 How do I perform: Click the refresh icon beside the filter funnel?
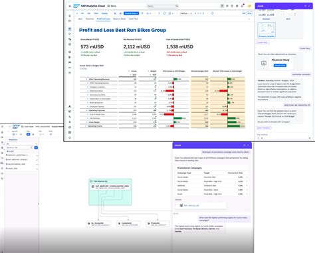coord(165,13)
